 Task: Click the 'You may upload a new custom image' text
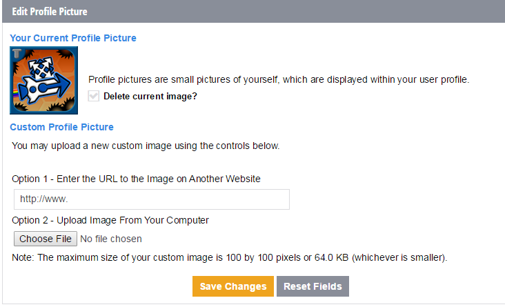pos(146,146)
